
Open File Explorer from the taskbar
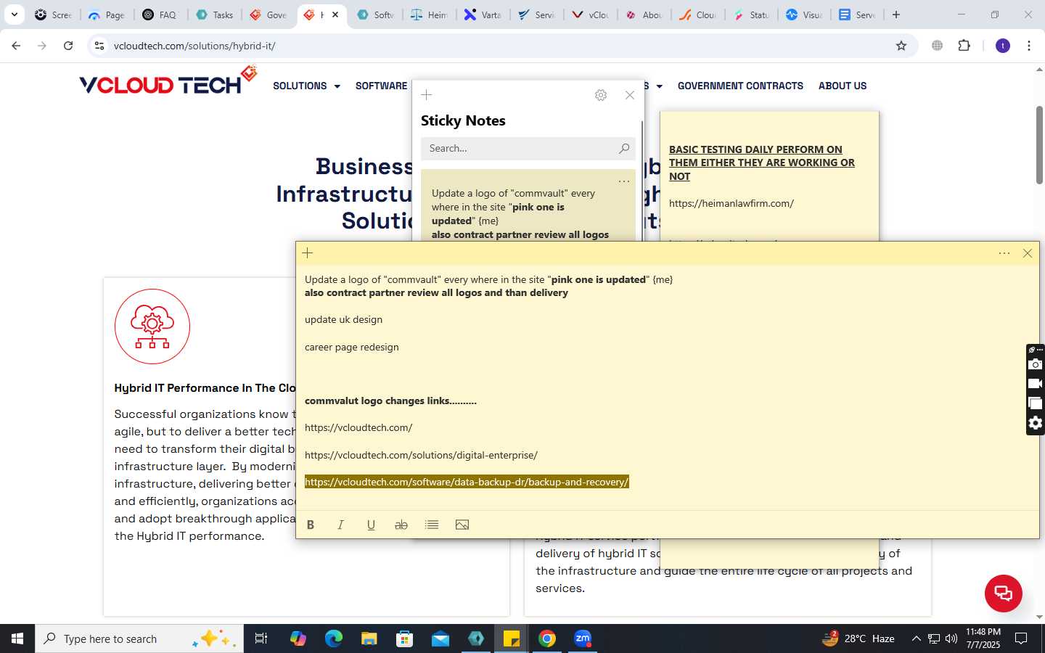click(x=369, y=638)
